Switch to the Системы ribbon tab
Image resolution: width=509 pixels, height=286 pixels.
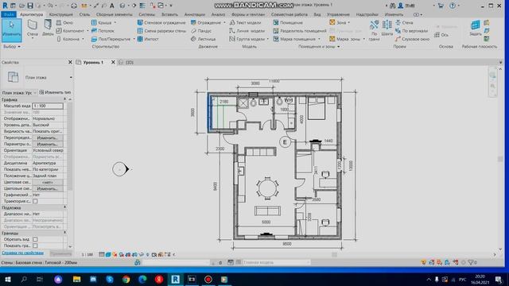146,14
